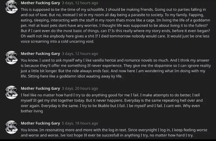
Task: Select the avatar on the 5 days ago comment
Action: click(11, 127)
